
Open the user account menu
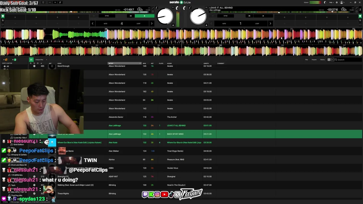click(342, 2)
